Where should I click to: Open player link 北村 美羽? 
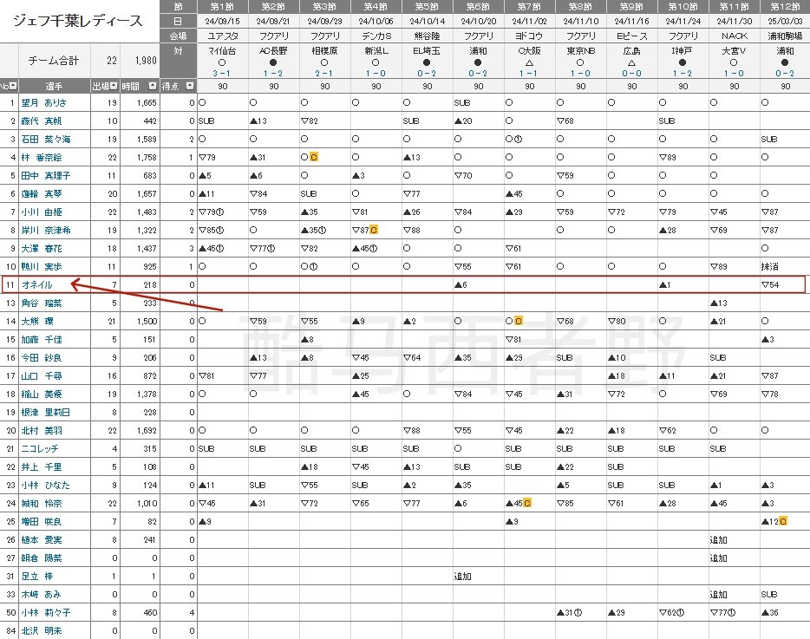pos(42,430)
